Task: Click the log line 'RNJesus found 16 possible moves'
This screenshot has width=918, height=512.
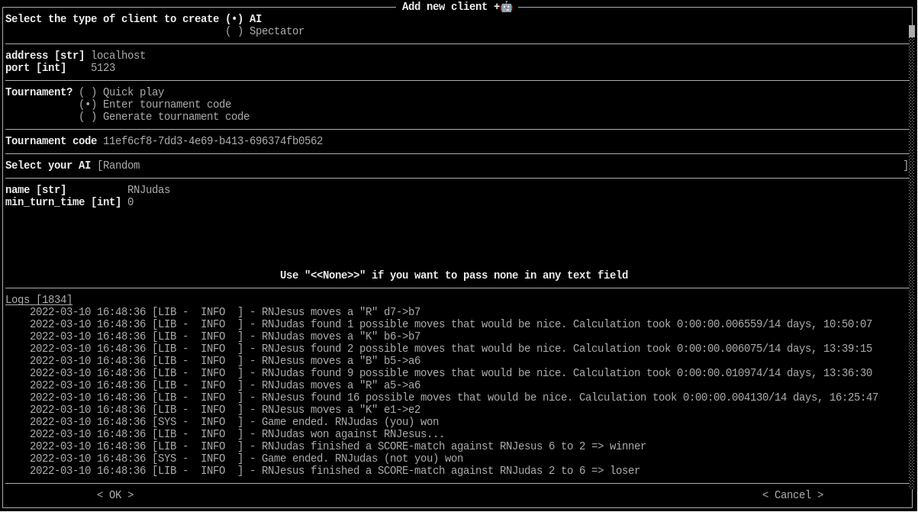Action: tap(454, 398)
